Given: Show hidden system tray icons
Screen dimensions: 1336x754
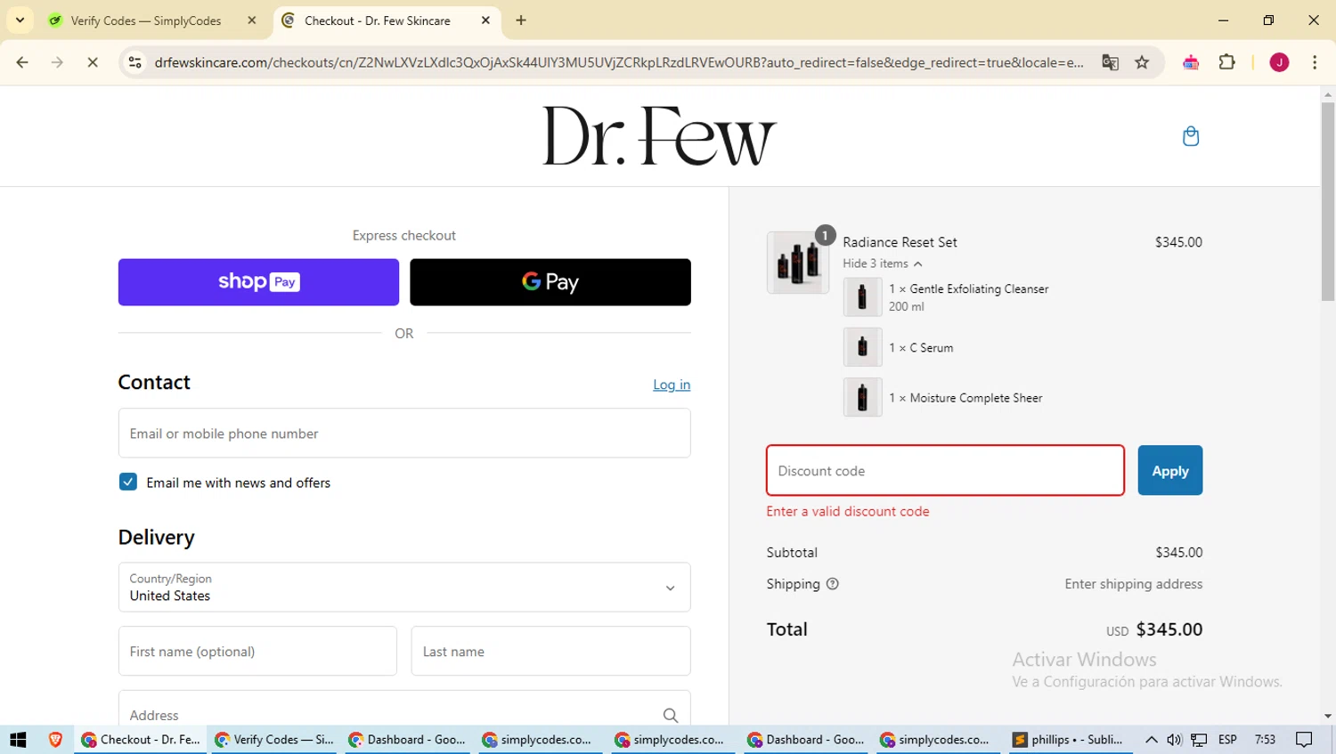Looking at the screenshot, I should tap(1151, 740).
